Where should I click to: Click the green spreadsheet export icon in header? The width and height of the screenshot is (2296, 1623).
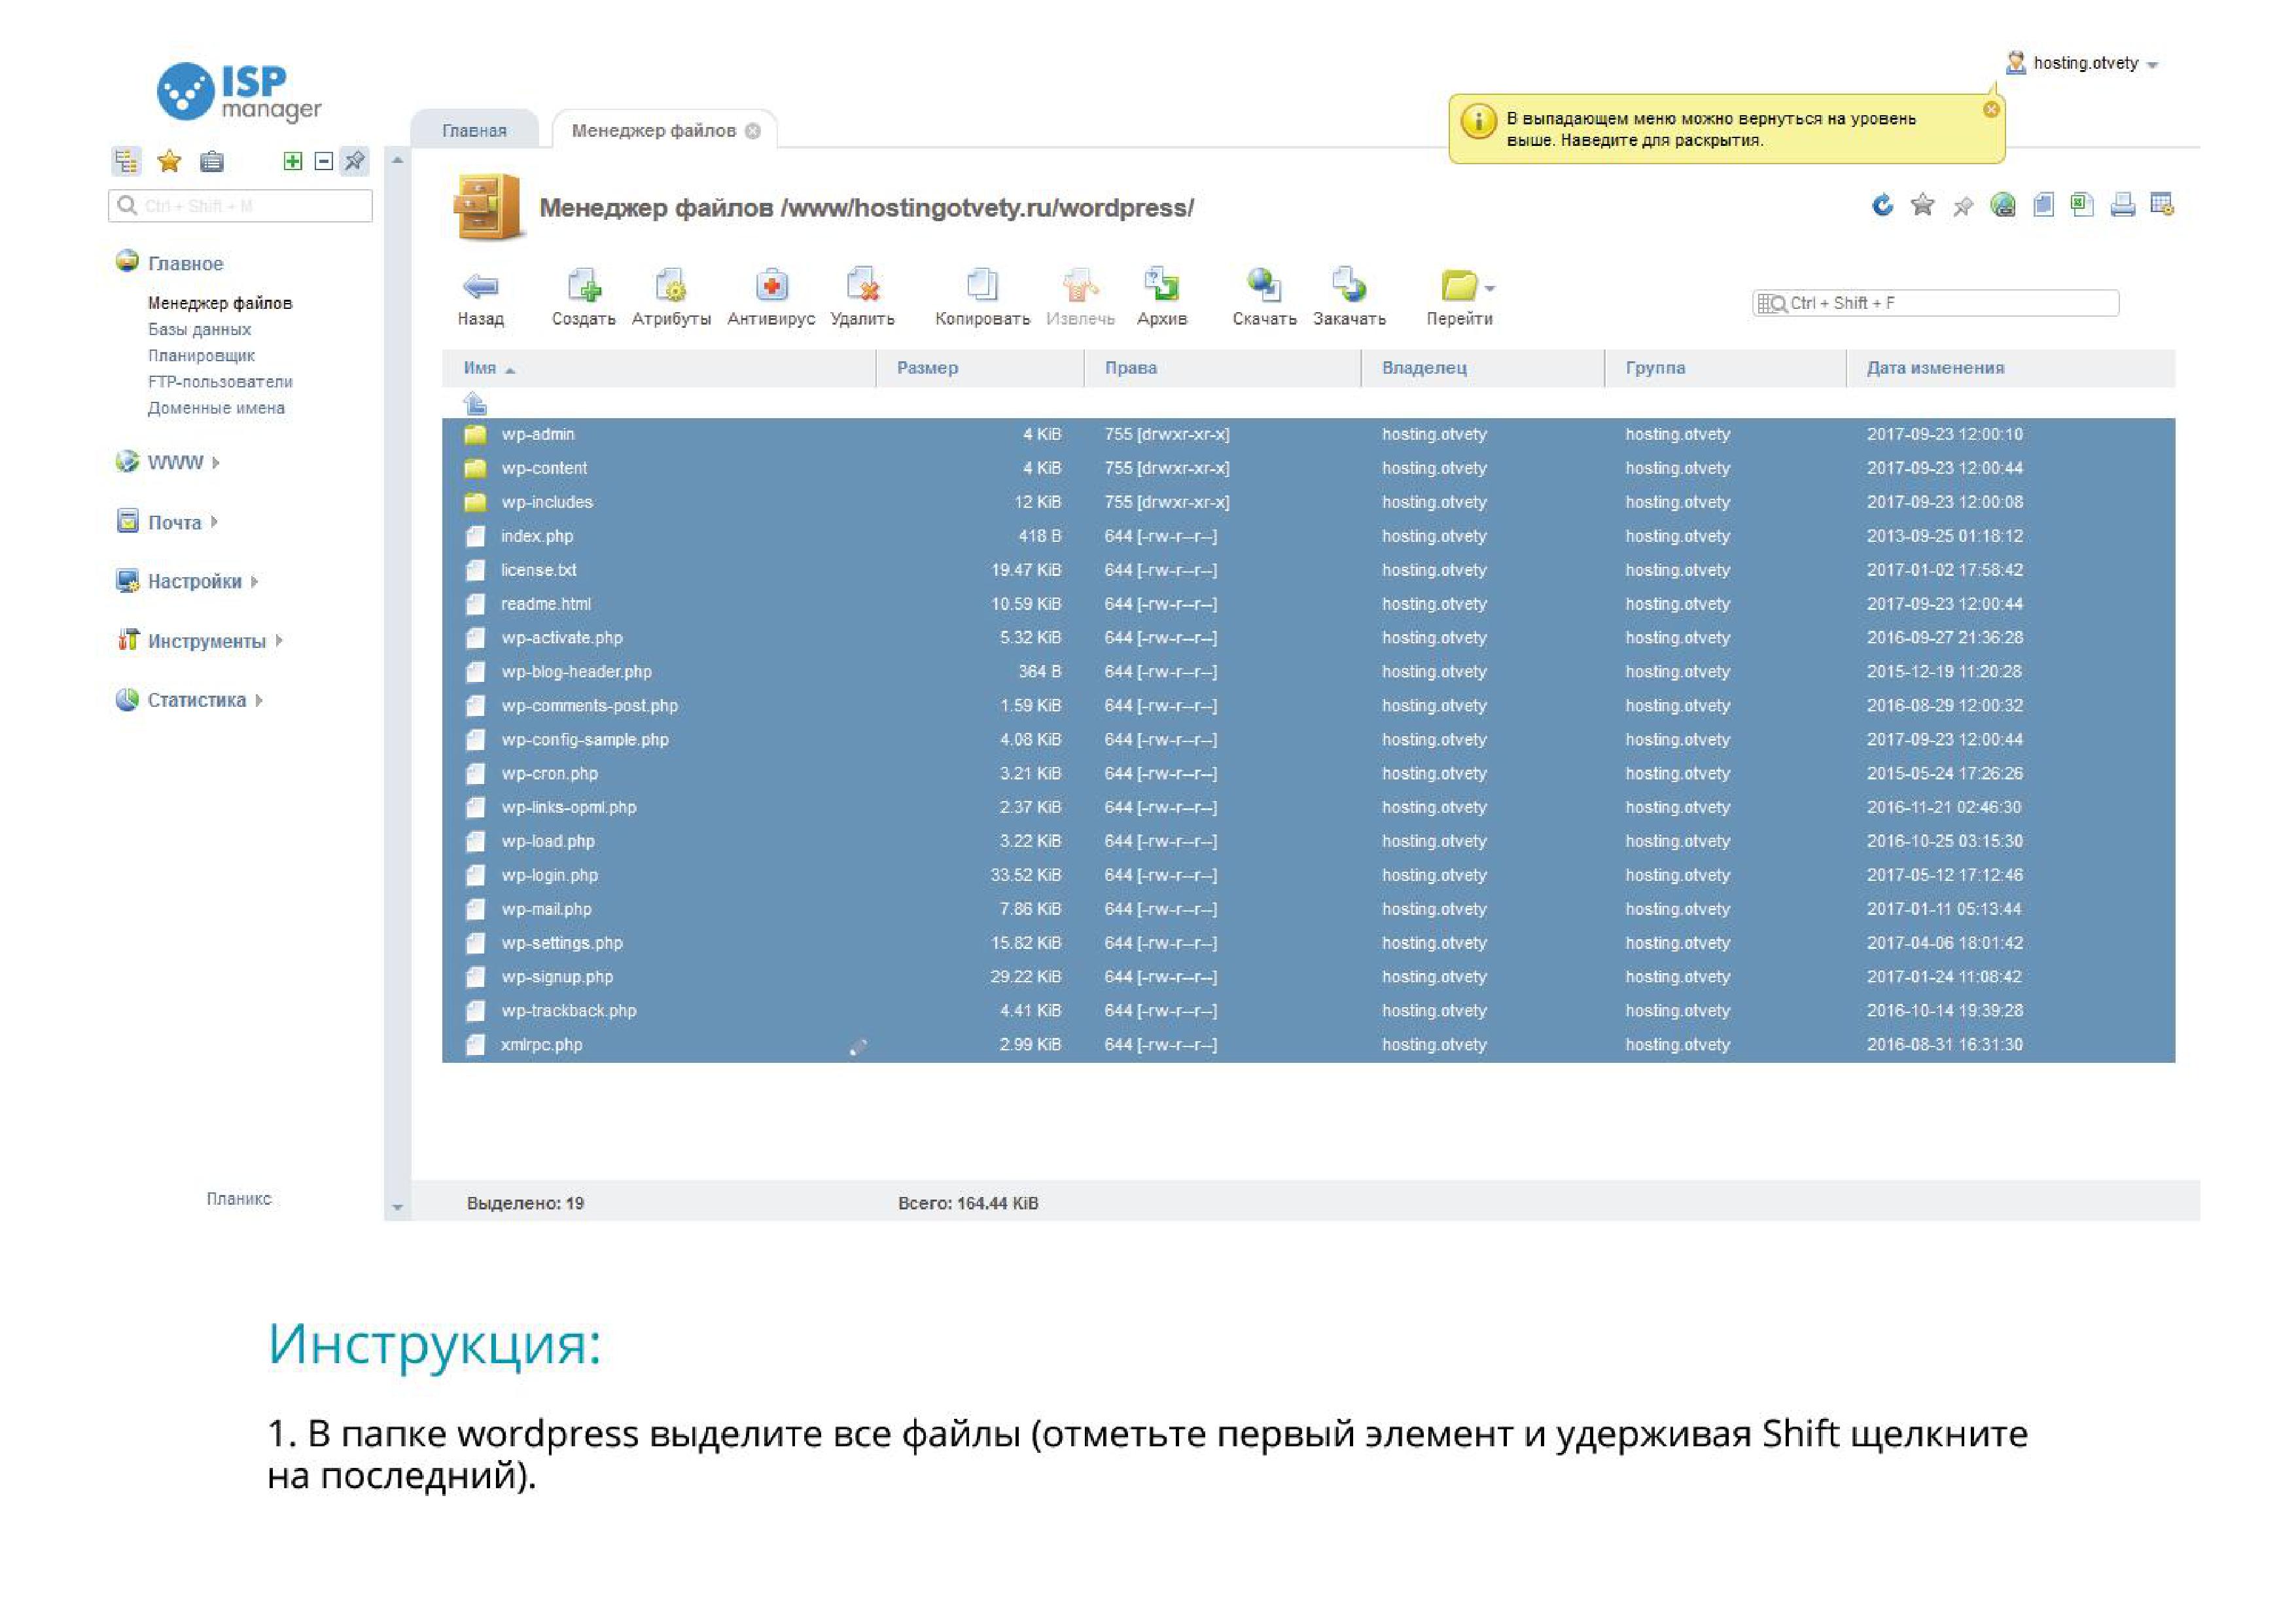coord(2082,204)
